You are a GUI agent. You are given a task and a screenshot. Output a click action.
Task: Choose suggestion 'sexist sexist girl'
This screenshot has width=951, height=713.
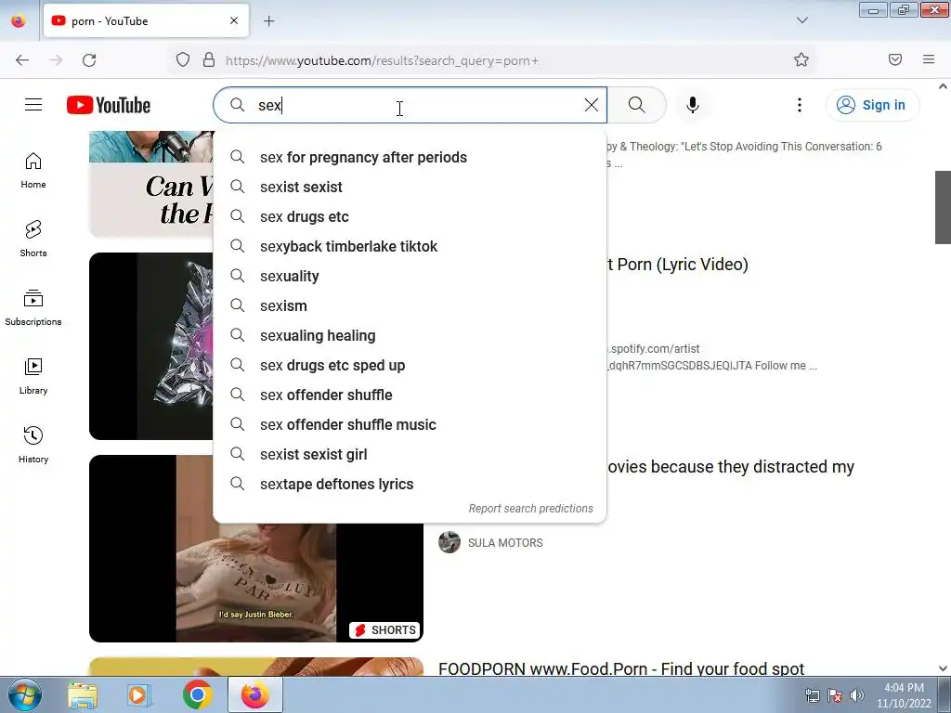tap(410, 454)
